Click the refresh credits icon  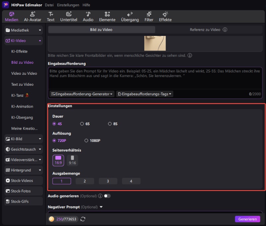pyautogui.click(x=83, y=219)
